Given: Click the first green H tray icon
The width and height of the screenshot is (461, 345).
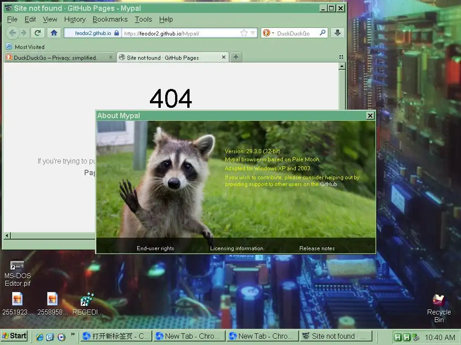Looking at the screenshot, I should [x=398, y=337].
